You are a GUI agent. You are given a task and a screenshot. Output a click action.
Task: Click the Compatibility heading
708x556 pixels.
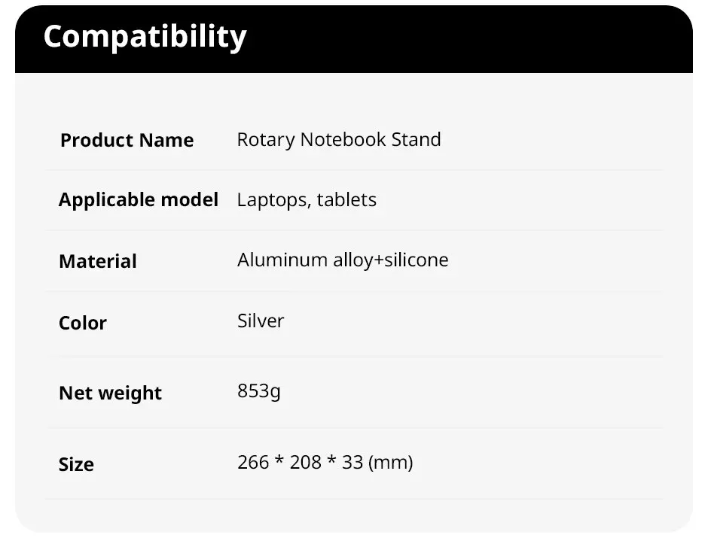point(145,37)
